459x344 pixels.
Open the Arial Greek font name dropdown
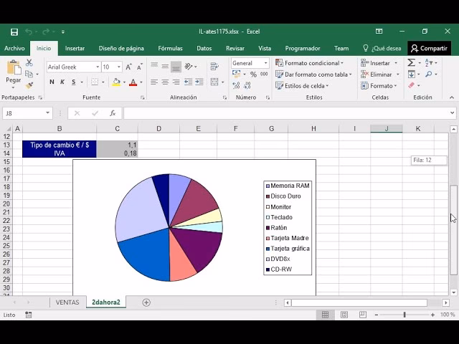pyautogui.click(x=98, y=67)
